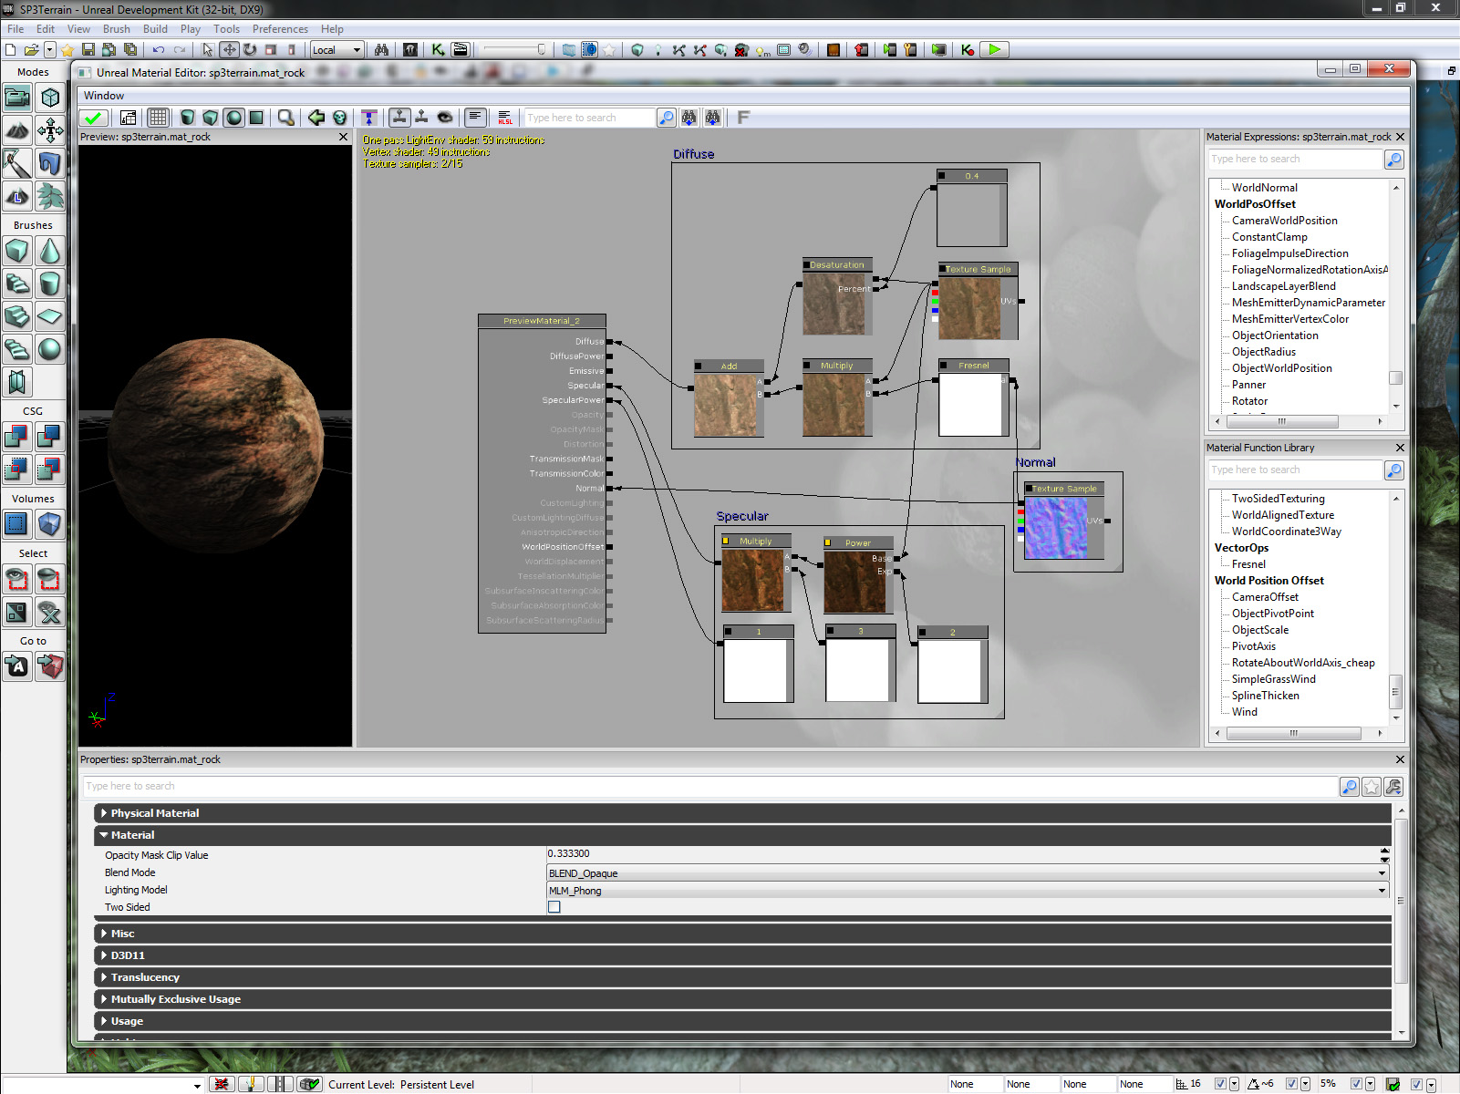This screenshot has height=1094, width=1460.
Task: Open Terrain editing mode
Action: [x=17, y=130]
